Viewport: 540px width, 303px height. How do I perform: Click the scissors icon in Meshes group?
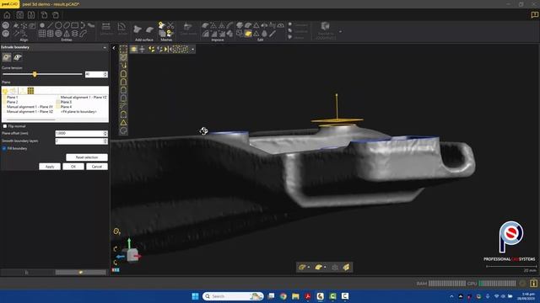[x=170, y=25]
